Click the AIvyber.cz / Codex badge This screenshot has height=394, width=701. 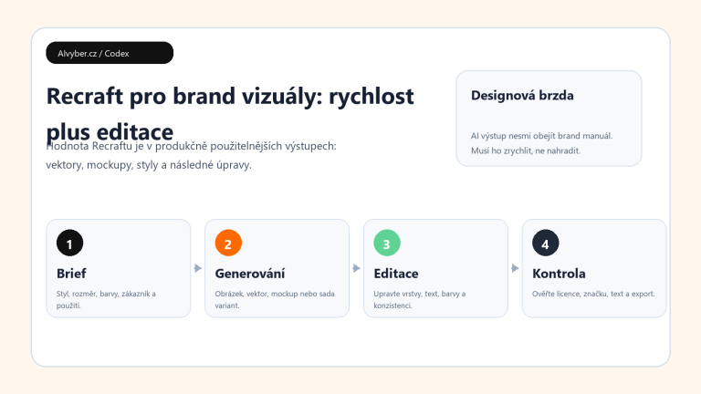[110, 53]
